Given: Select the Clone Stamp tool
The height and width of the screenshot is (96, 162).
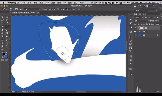Looking at the screenshot, I should click(x=3, y=30).
